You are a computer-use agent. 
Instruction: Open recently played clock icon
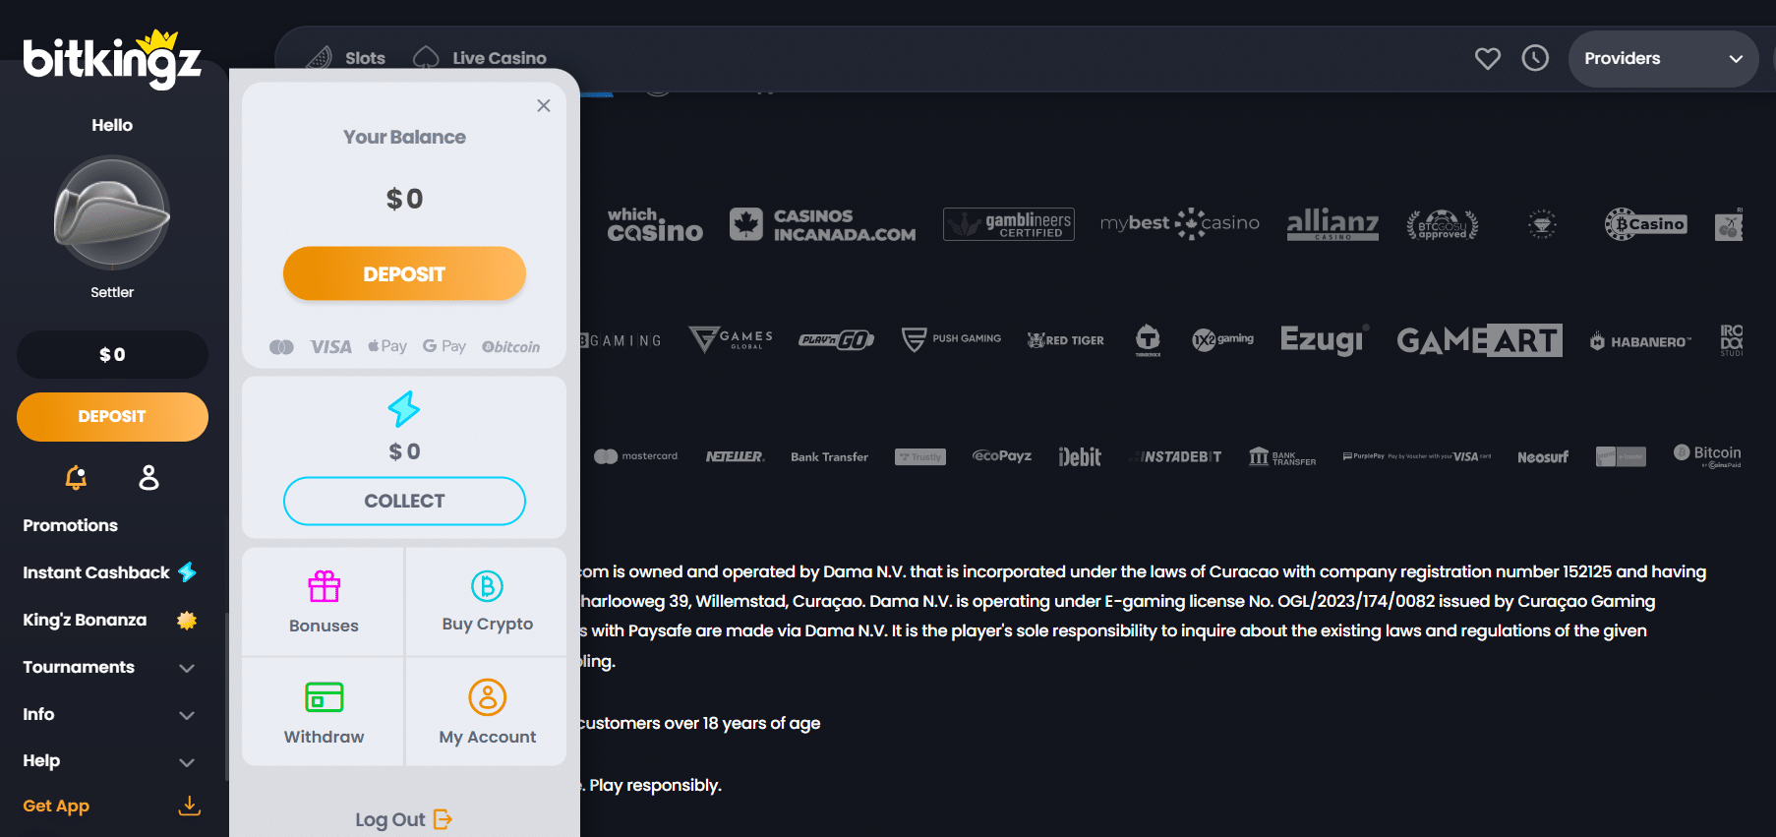click(x=1534, y=59)
